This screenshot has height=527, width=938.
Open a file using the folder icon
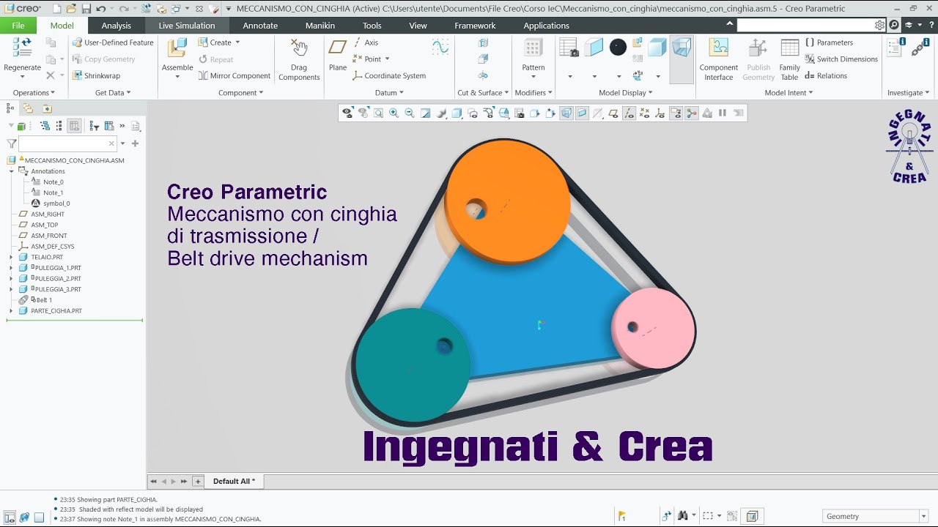[70, 9]
